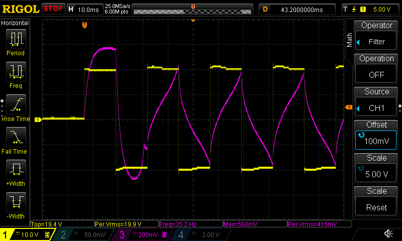Click the Scale knob rotation icon
The height and width of the screenshot is (241, 402).
361,168
